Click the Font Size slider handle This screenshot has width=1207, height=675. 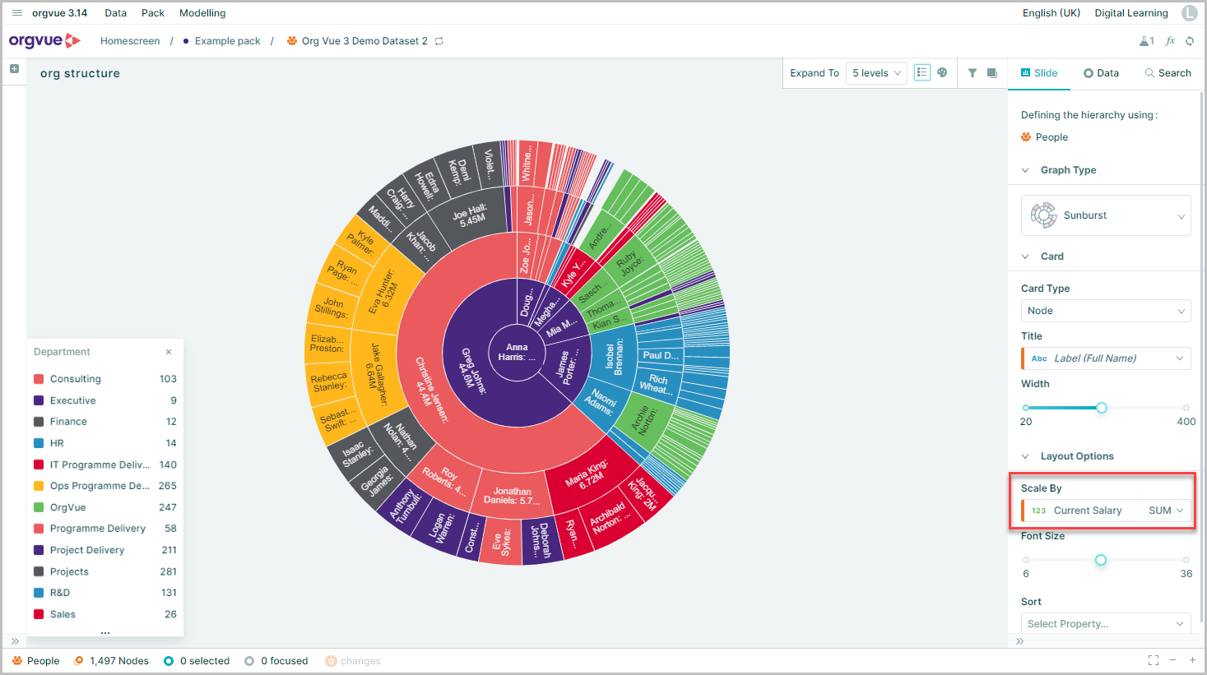(1101, 560)
